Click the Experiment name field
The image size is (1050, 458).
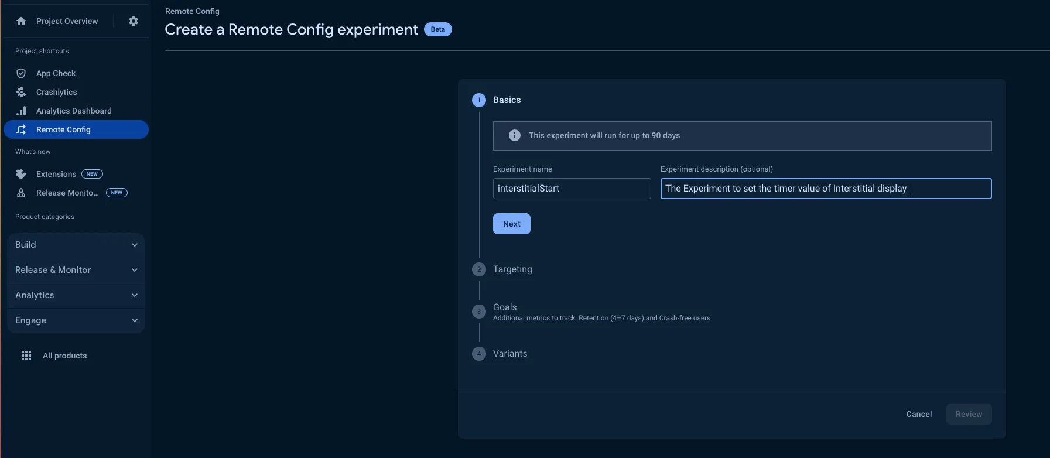[572, 189]
